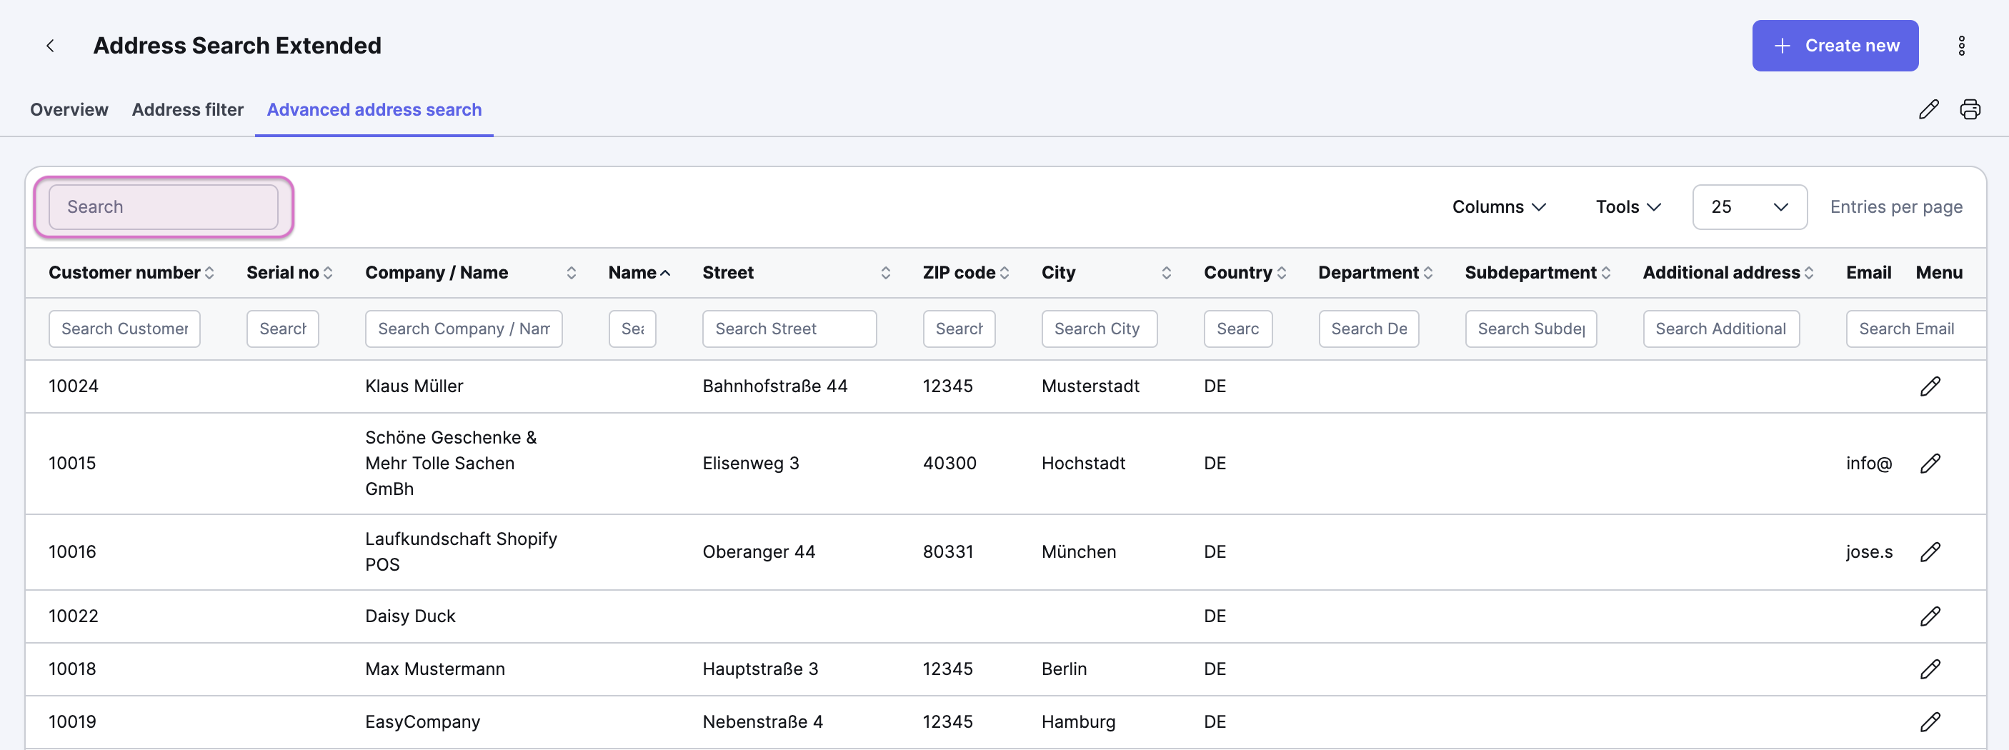Viewport: 2009px width, 750px height.
Task: Switch to the Overview tab
Action: tap(69, 110)
